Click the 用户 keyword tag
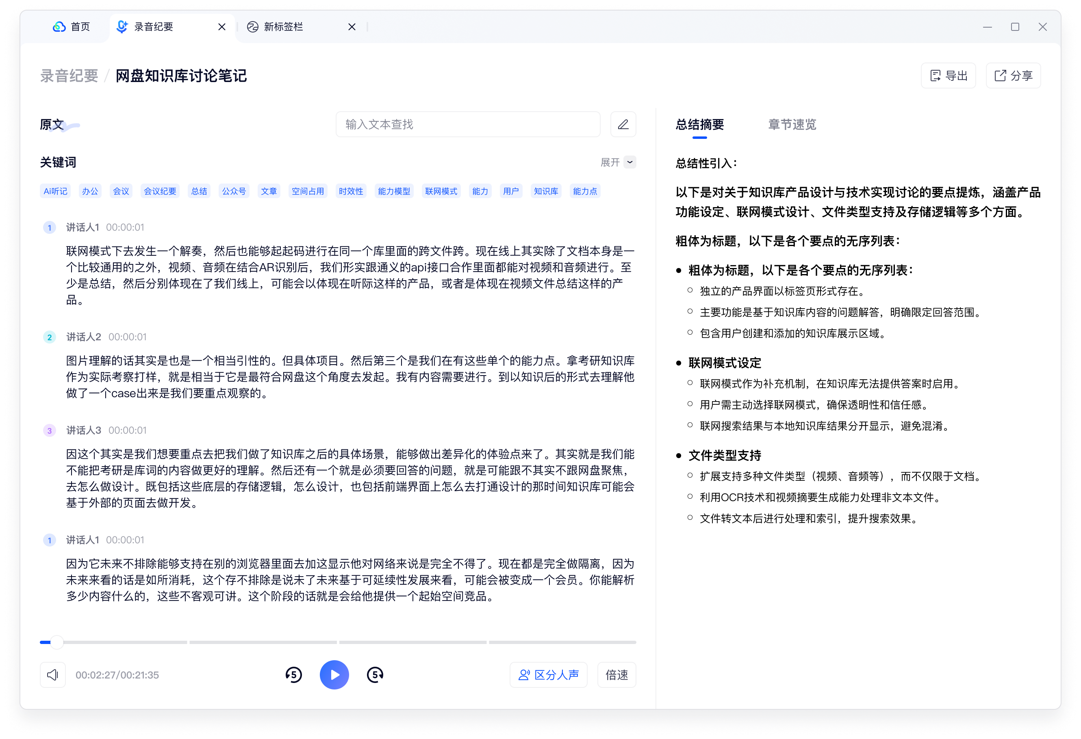The image size is (1081, 739). point(511,191)
